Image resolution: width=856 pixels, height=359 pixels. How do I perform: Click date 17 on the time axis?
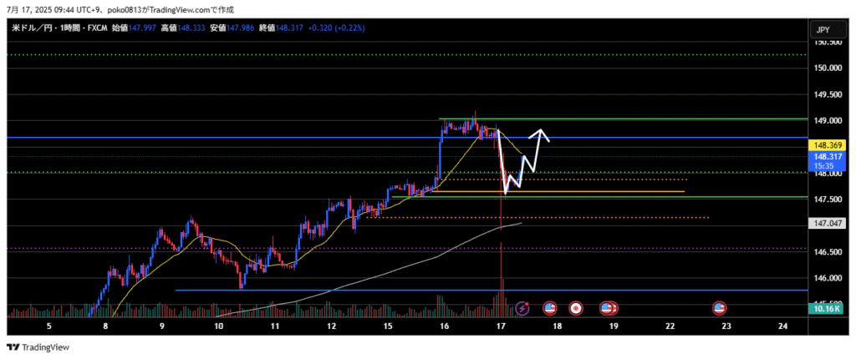click(x=500, y=325)
